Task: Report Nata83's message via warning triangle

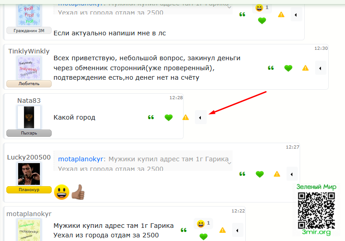Action: tap(186, 117)
